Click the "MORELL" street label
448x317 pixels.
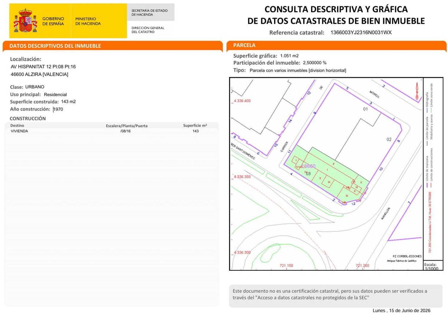tap(375, 94)
